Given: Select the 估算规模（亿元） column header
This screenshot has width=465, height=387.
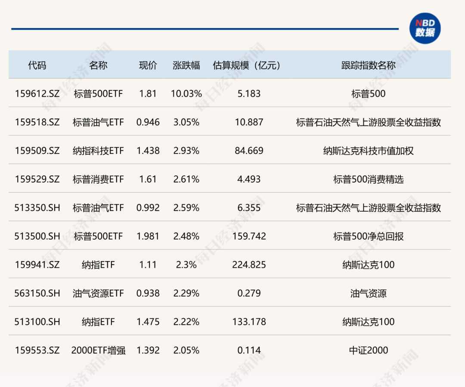Looking at the screenshot, I should click(x=249, y=66).
